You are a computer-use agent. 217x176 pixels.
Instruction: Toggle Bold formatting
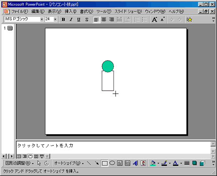pos(63,20)
